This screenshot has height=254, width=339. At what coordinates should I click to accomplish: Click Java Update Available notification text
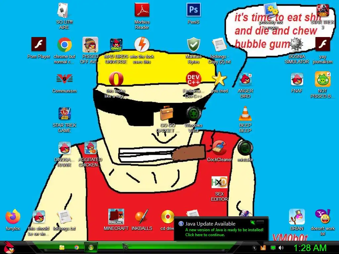click(210, 224)
